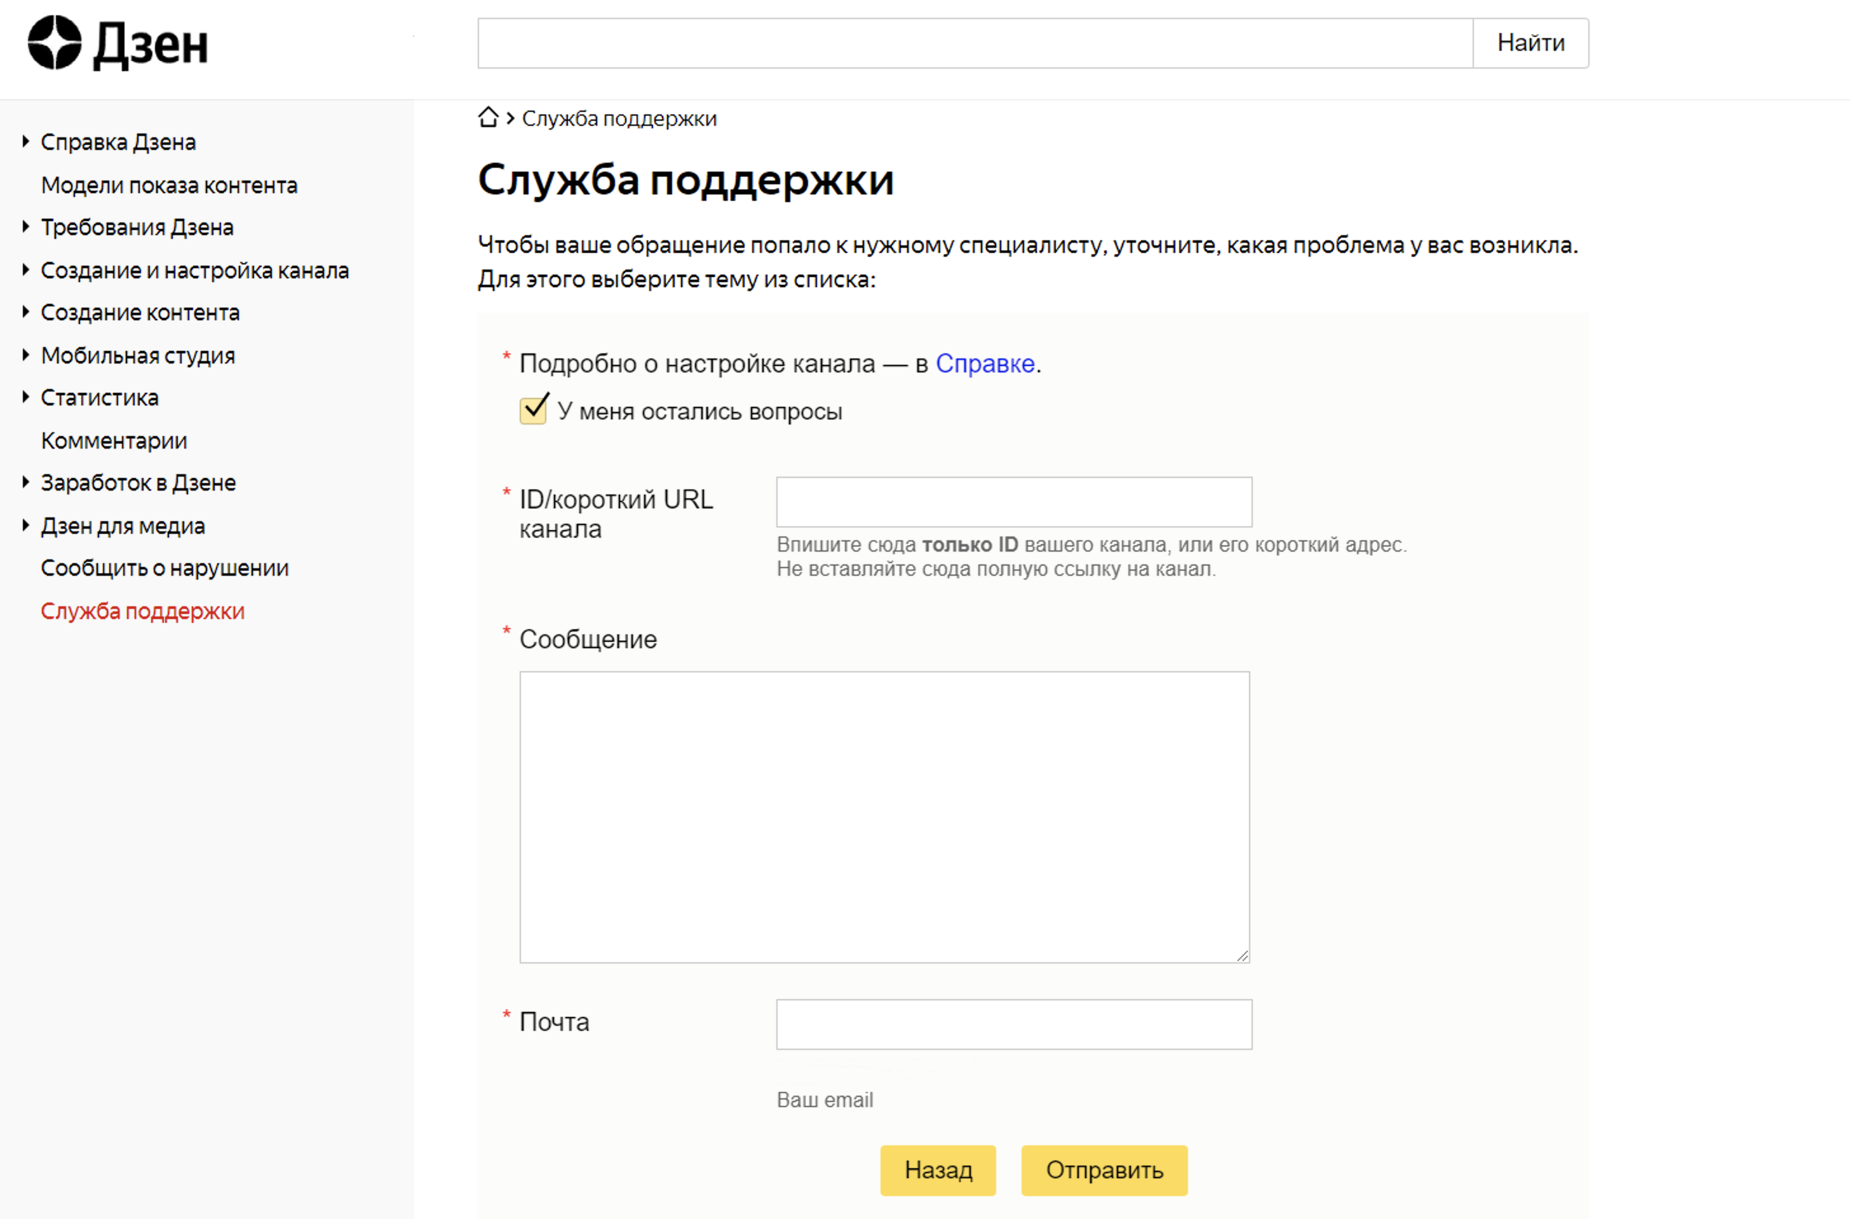Expand Требования Дзена arrow
This screenshot has height=1219, width=1850.
[x=25, y=226]
